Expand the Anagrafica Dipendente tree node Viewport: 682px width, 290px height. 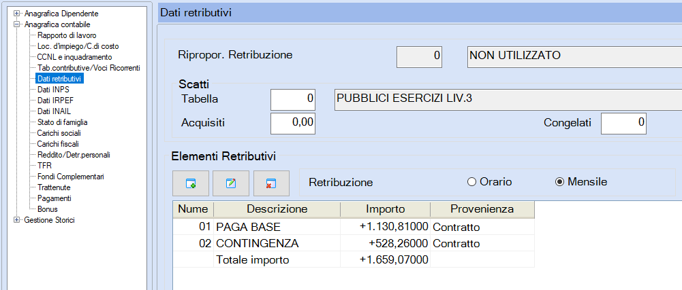[x=17, y=14]
